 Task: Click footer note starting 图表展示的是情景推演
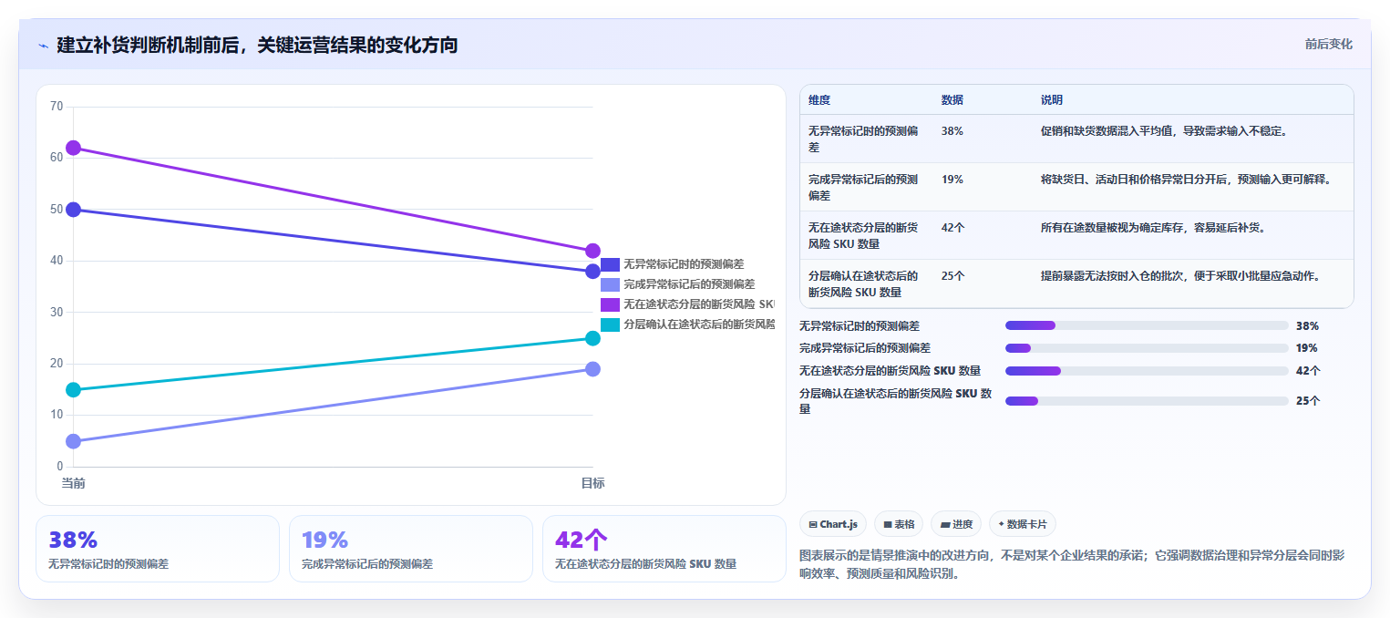[x=1072, y=564]
